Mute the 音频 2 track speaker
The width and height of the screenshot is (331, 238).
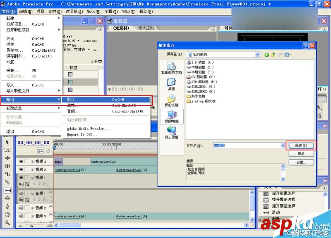21,208
